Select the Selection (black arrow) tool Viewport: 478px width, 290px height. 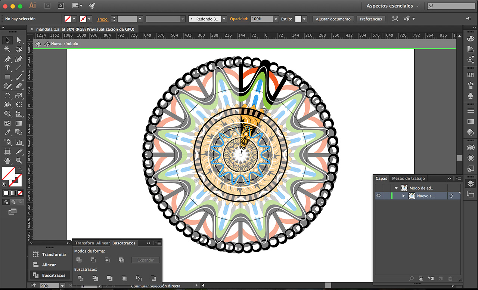pyautogui.click(x=7, y=40)
